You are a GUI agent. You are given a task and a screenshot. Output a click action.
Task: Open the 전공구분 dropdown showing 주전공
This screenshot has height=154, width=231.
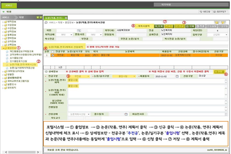coord(80,76)
